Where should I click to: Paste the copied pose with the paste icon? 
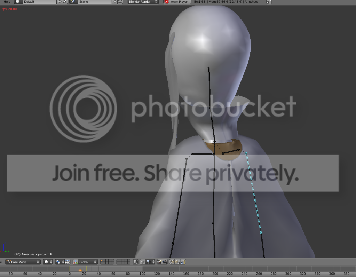[x=178, y=262]
